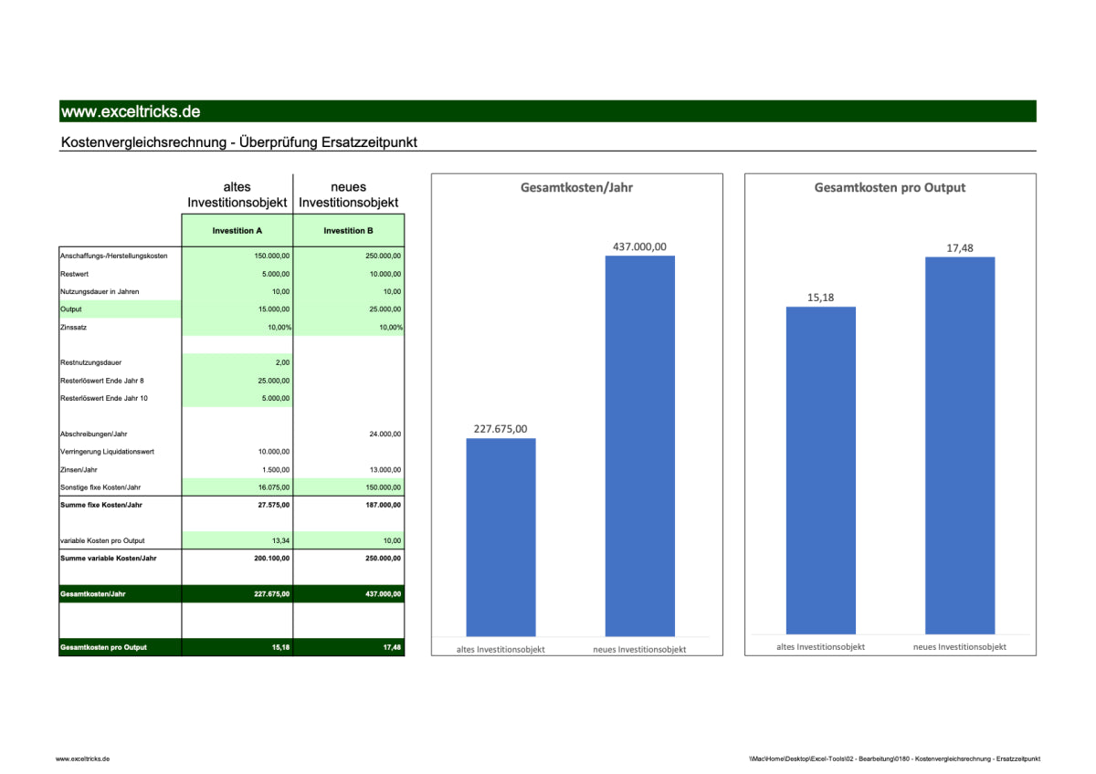The image size is (1096, 774).
Task: Select Anschaffungskosten value 150.000,00 for Investition A
Action: click(x=237, y=256)
